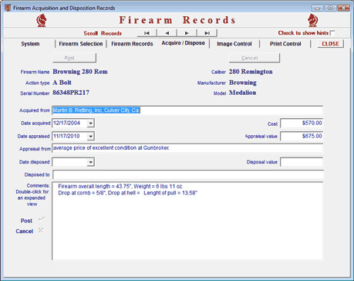Click the left red knight logo

point(42,20)
